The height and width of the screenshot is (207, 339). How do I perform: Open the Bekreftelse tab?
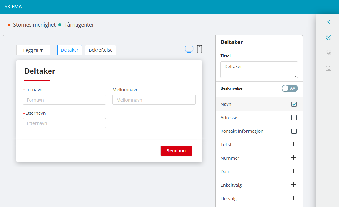point(101,50)
